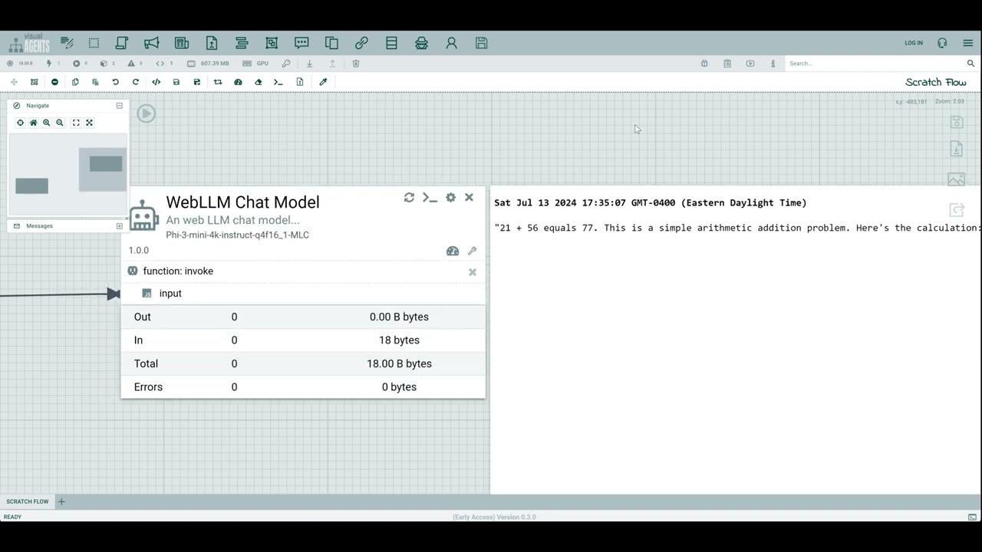The height and width of the screenshot is (552, 982).
Task: Refresh the WebLLM Chat Model node
Action: click(x=409, y=198)
